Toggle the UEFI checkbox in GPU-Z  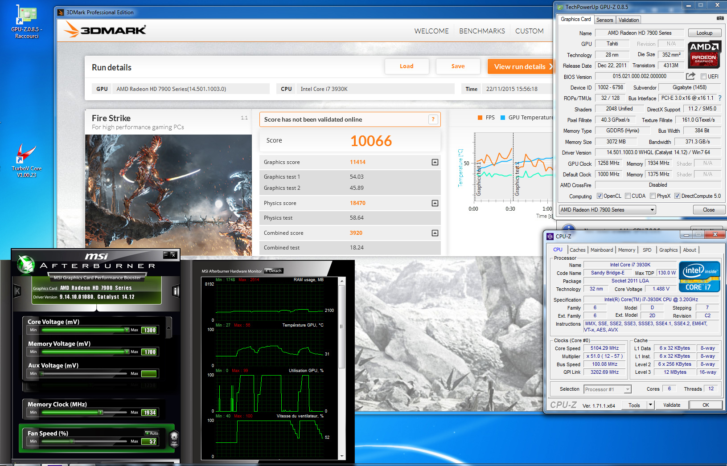click(703, 77)
